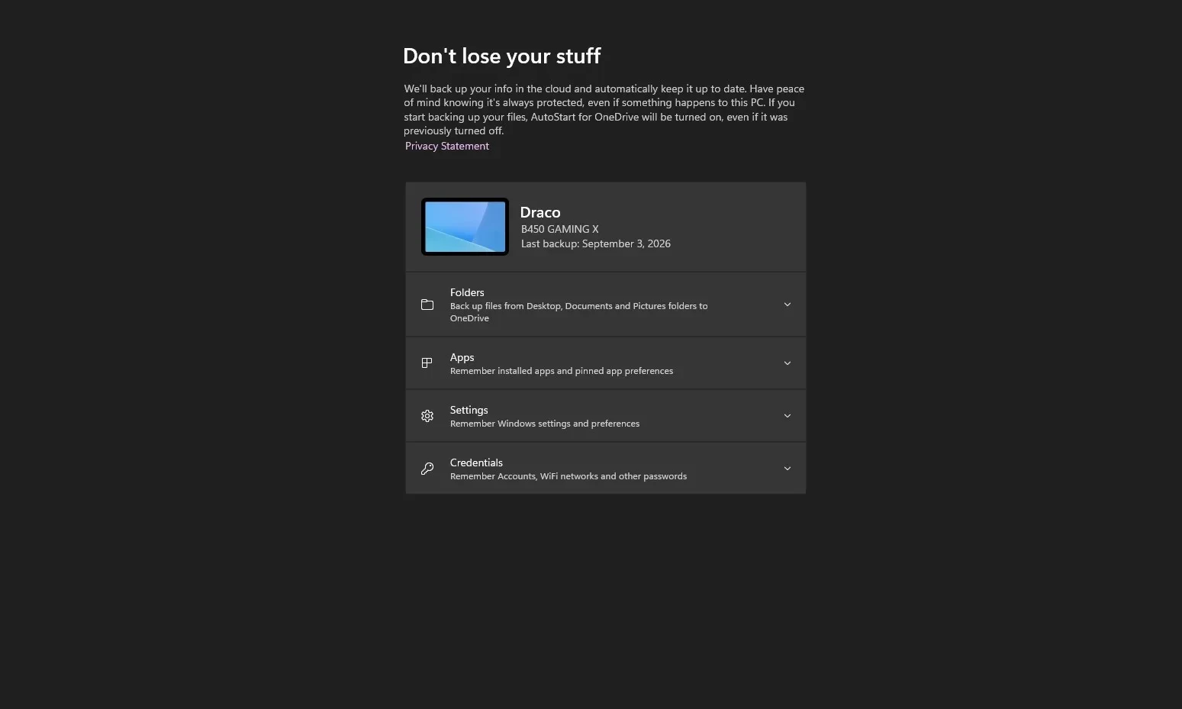This screenshot has height=709, width=1182.
Task: Click the gear icon beside Settings
Action: [427, 416]
